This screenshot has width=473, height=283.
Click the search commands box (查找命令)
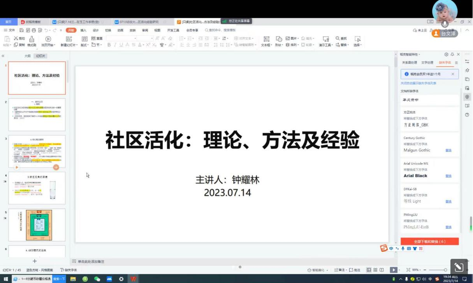pos(221,30)
